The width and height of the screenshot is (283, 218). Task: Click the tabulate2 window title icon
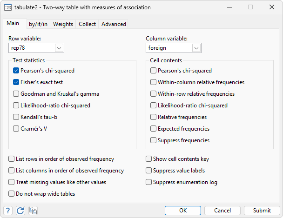[x=7, y=7]
